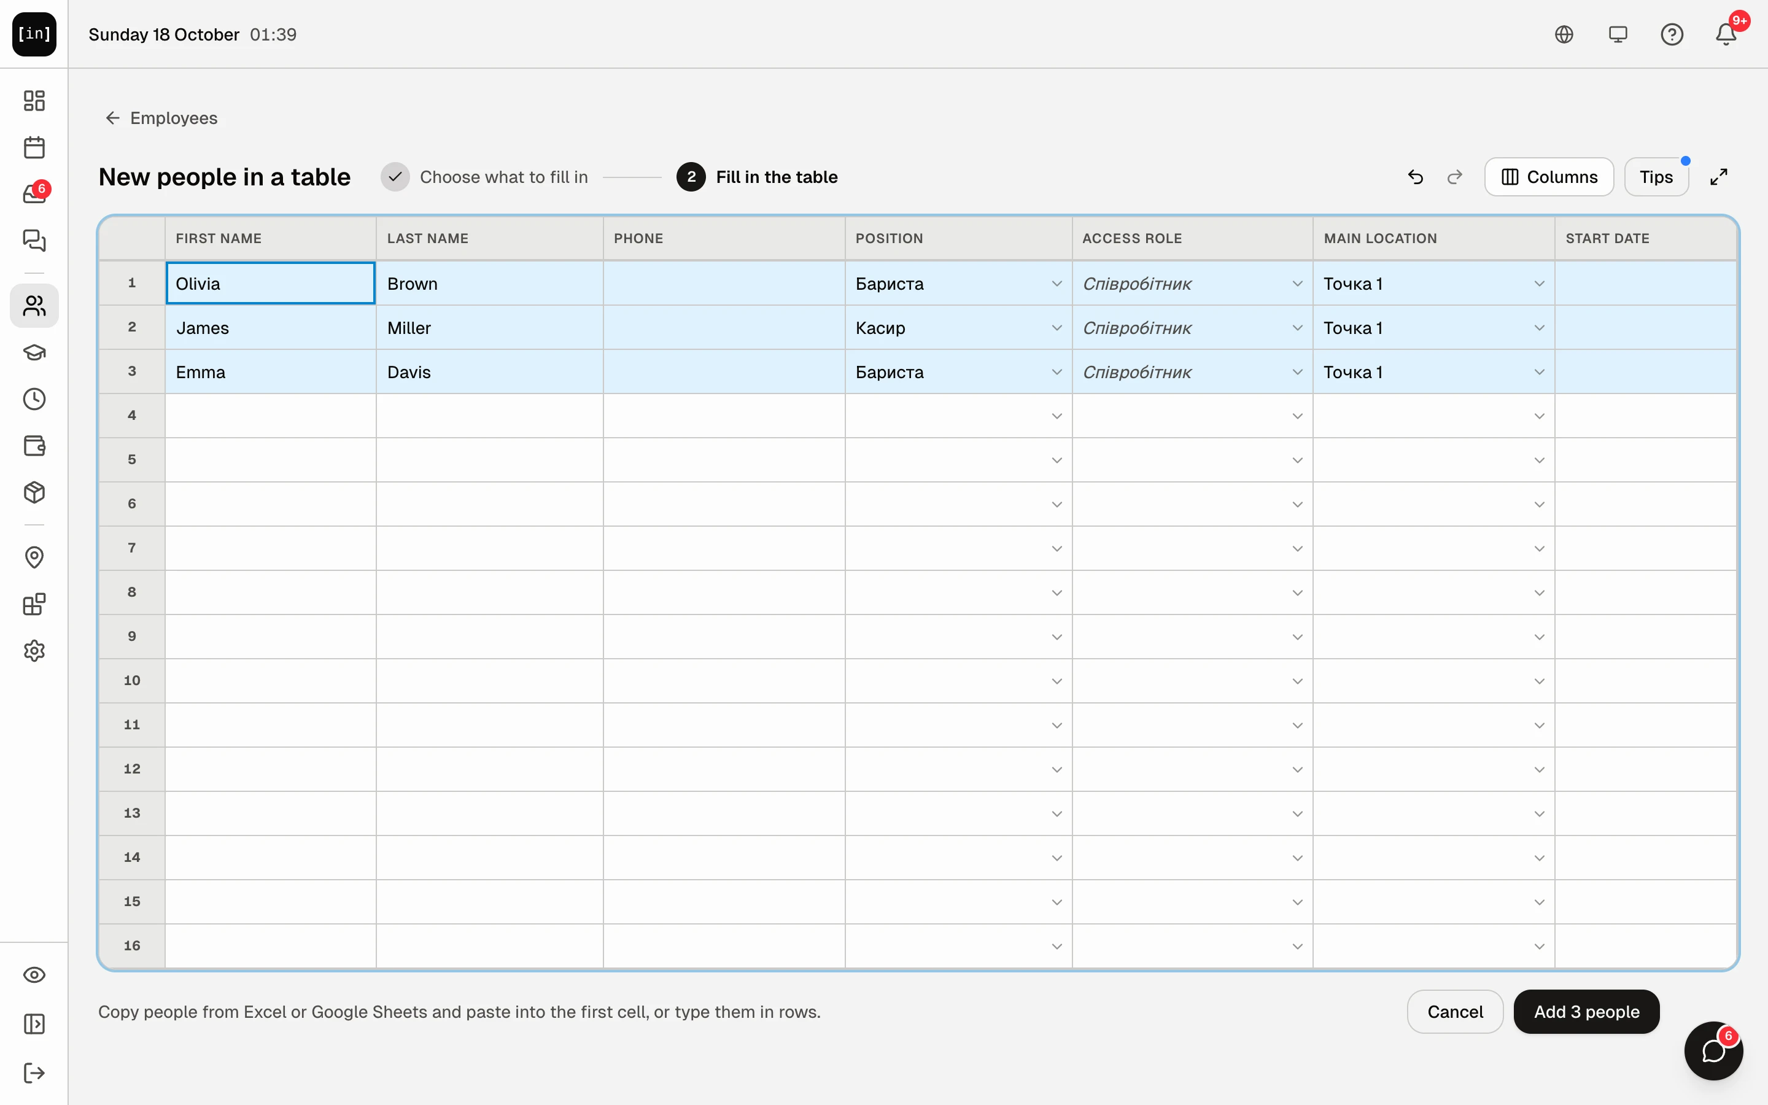The width and height of the screenshot is (1768, 1105).
Task: Open the support chat bubble
Action: tap(1713, 1051)
